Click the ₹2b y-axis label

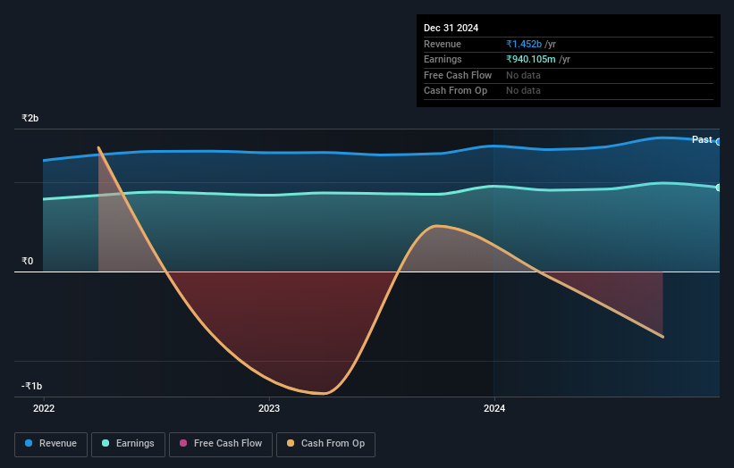coord(30,118)
